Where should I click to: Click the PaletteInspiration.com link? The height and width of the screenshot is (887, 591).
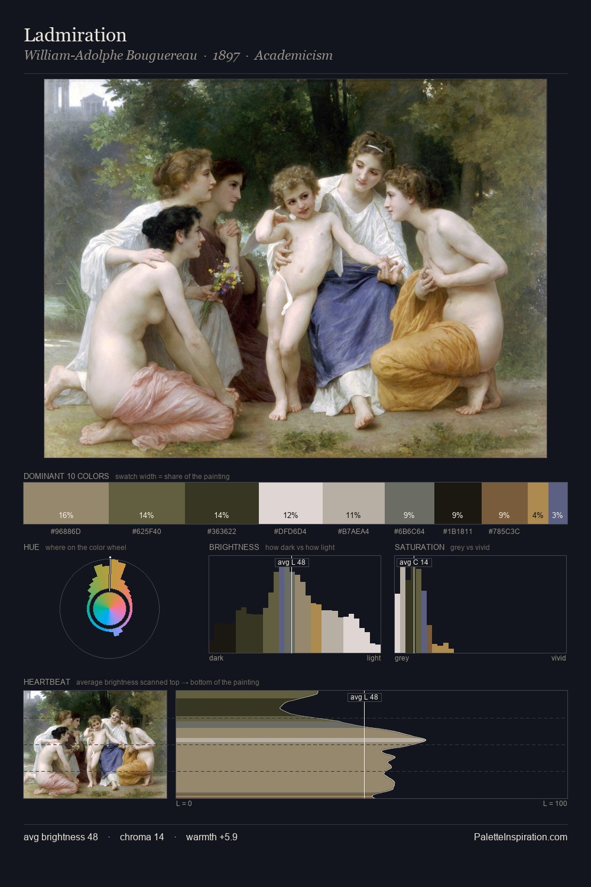tap(521, 837)
